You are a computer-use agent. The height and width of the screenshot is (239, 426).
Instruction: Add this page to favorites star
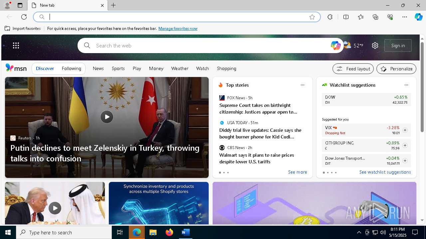(312, 17)
